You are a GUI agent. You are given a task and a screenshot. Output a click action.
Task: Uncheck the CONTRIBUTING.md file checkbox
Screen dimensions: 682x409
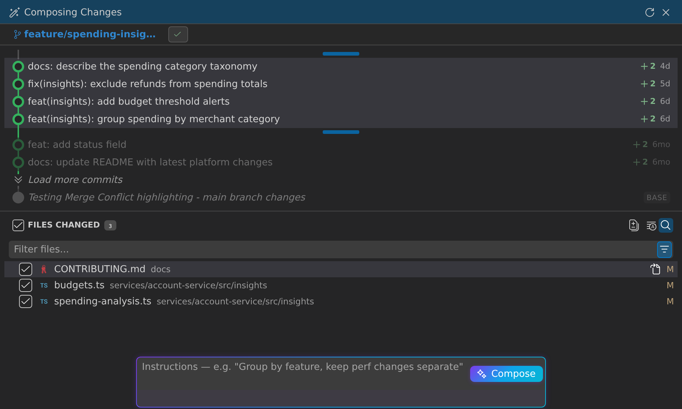(x=26, y=269)
